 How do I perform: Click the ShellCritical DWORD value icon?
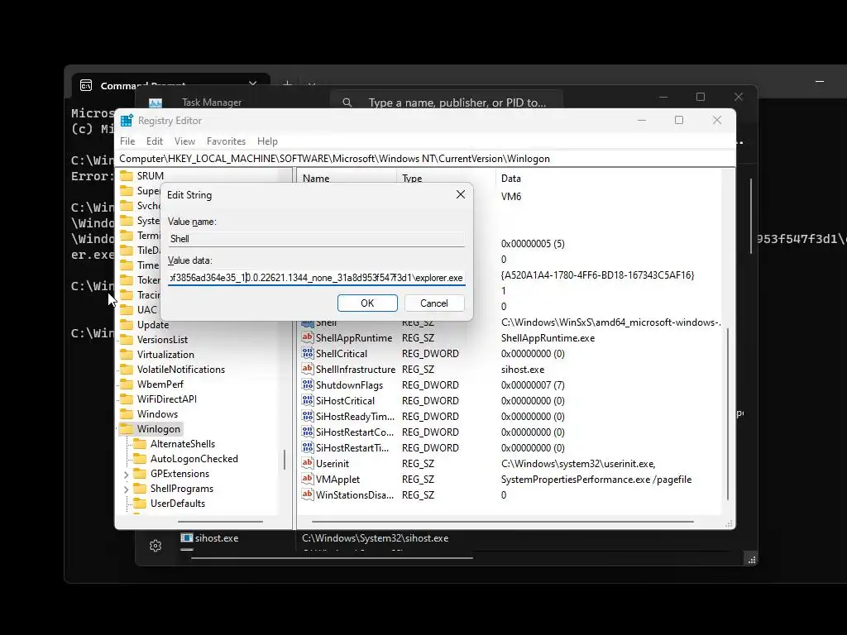pos(308,353)
